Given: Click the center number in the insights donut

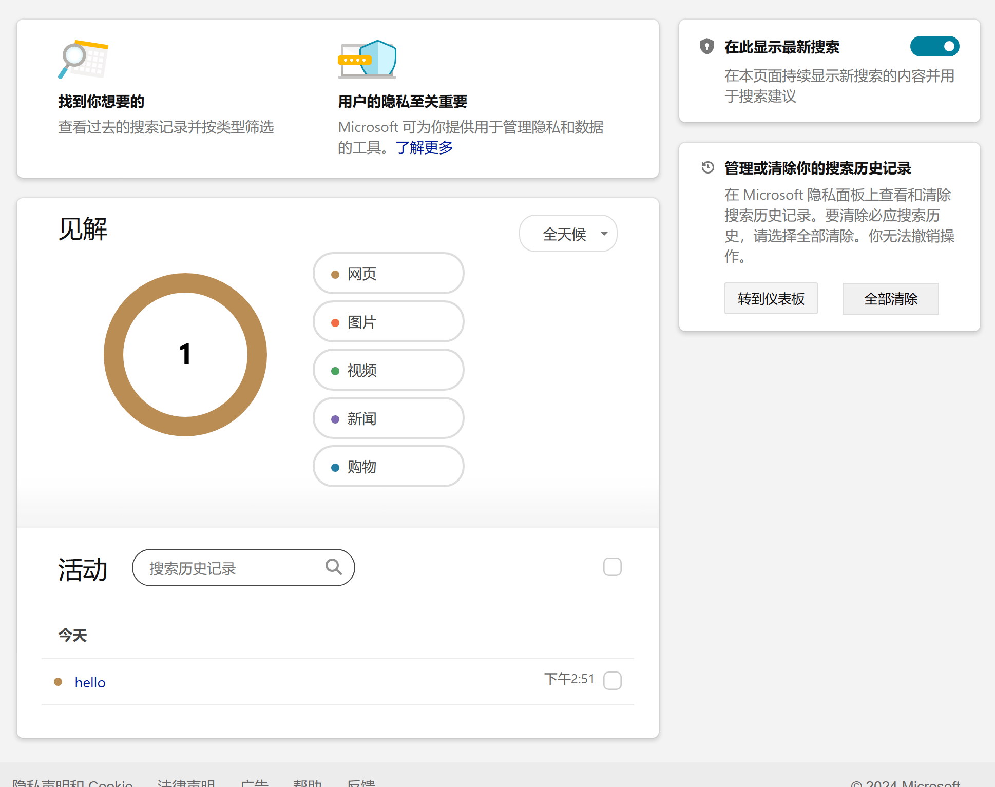Looking at the screenshot, I should coord(185,354).
